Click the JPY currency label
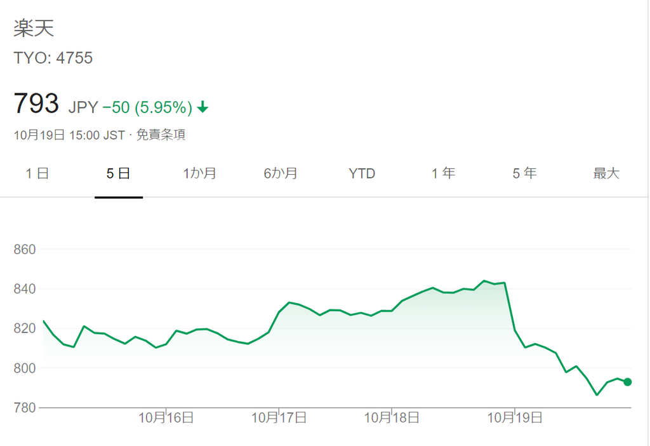 [83, 107]
